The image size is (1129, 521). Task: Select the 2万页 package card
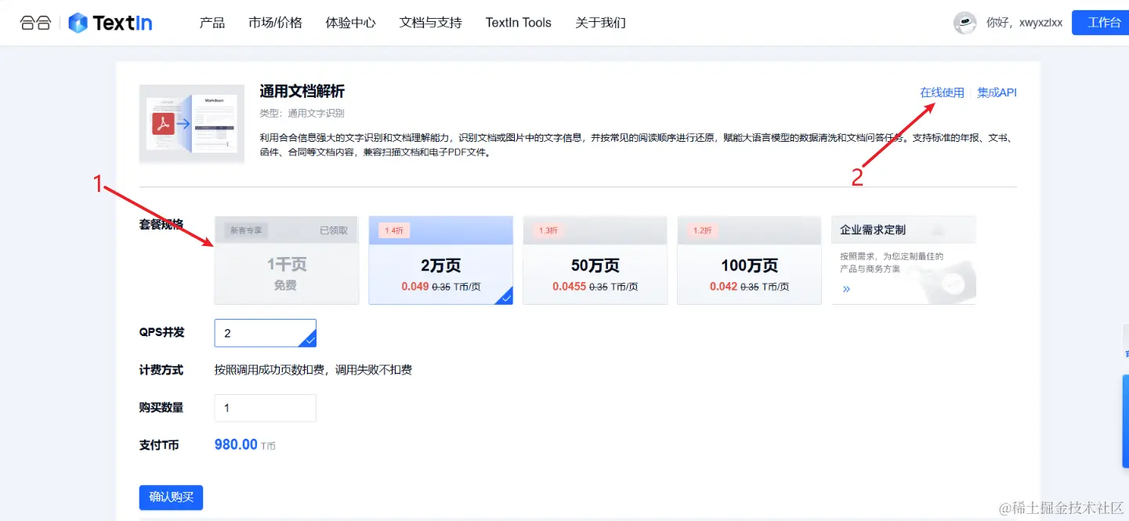pyautogui.click(x=441, y=260)
